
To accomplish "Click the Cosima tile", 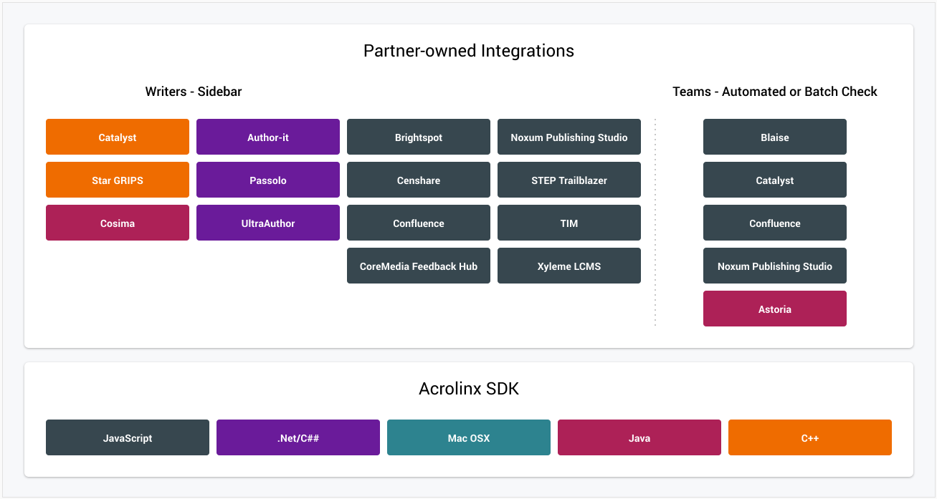I will pos(118,223).
